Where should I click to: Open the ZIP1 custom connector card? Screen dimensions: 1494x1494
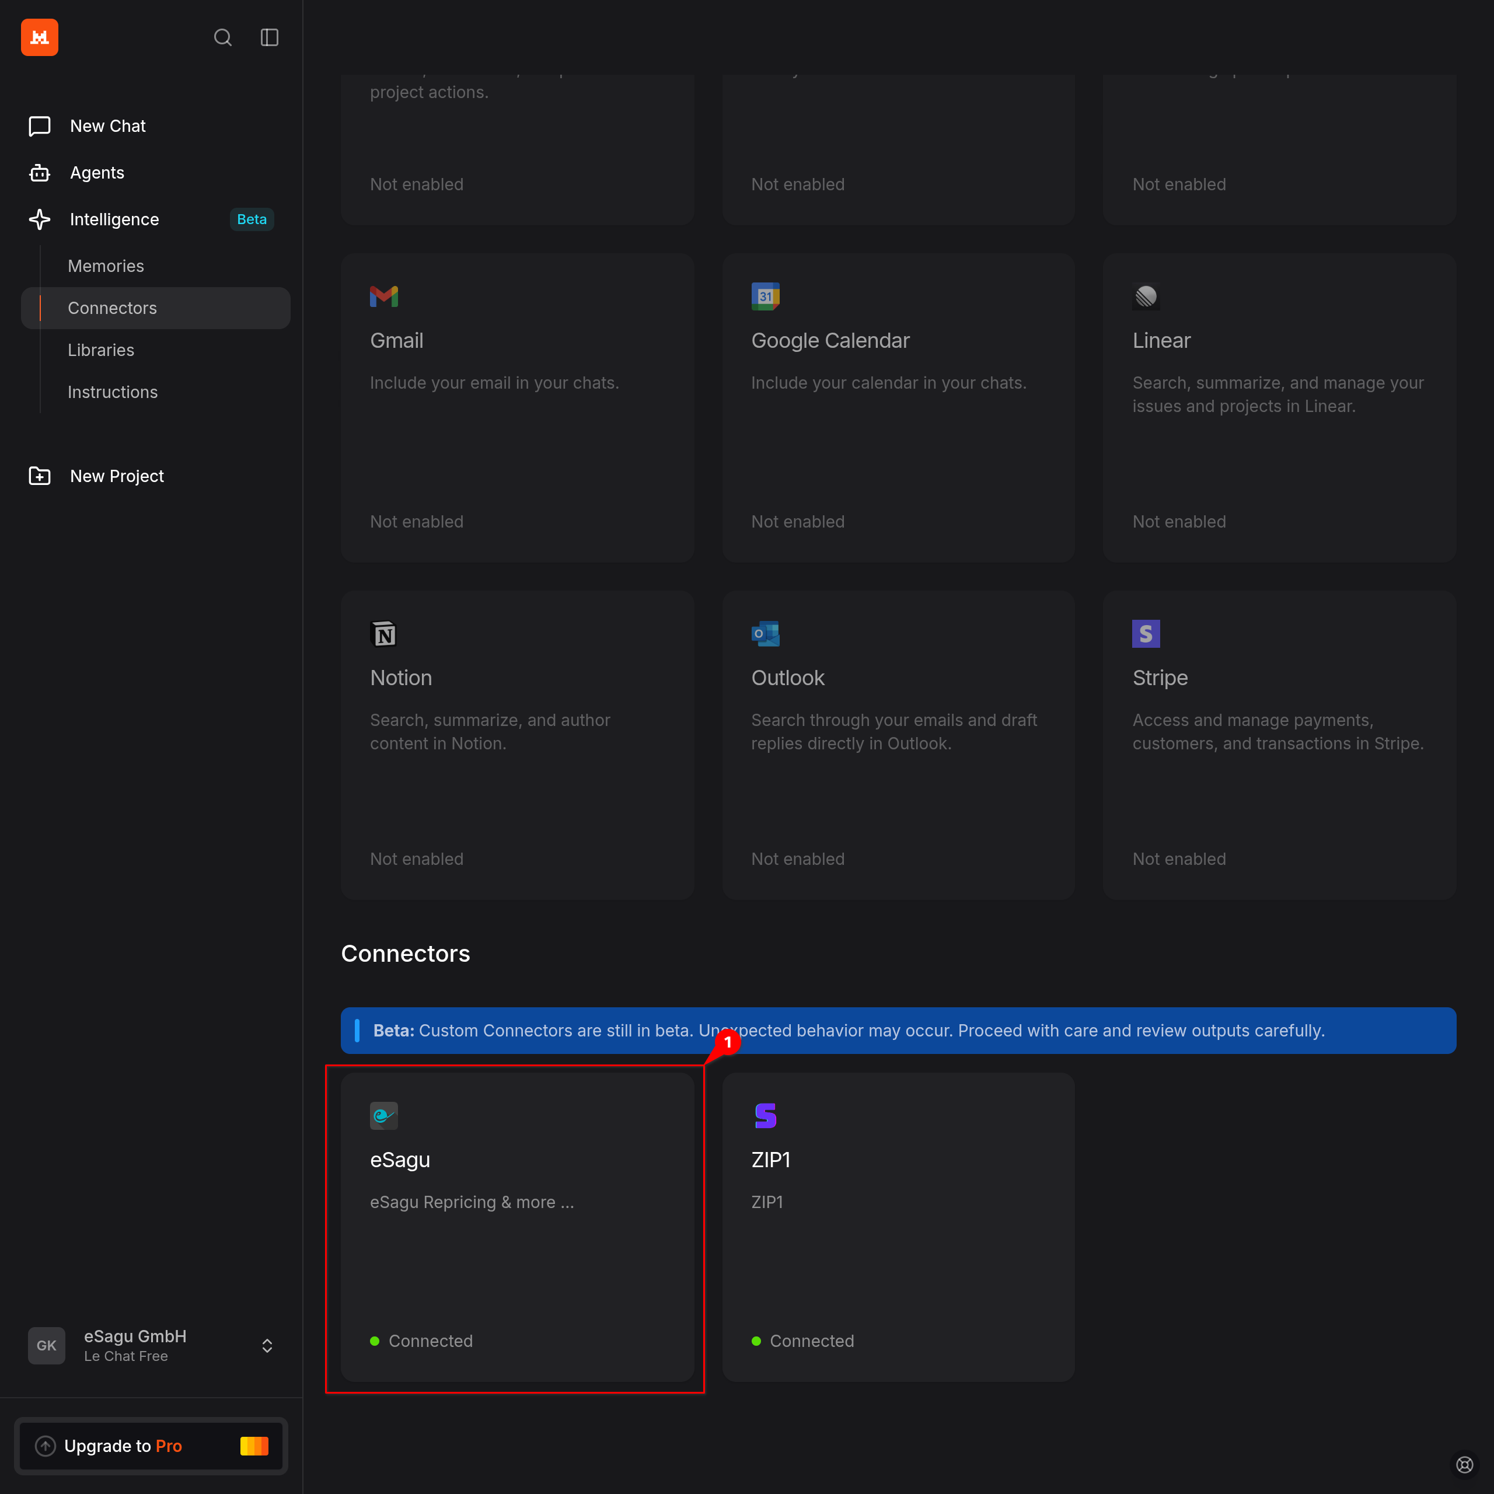[898, 1227]
